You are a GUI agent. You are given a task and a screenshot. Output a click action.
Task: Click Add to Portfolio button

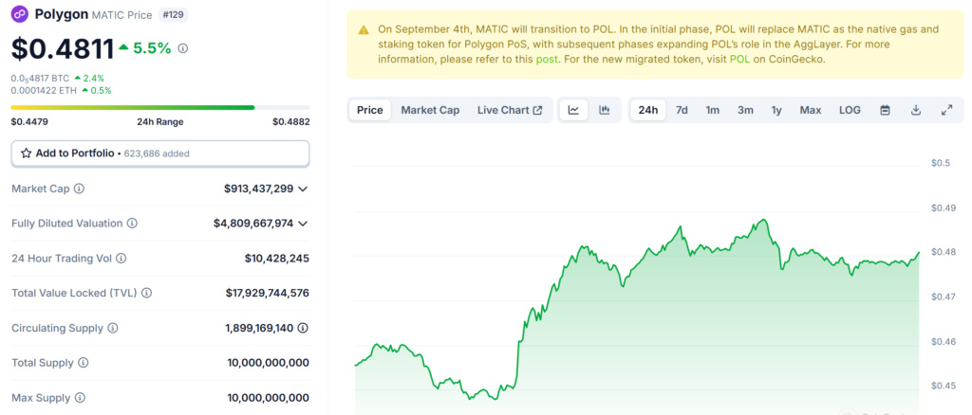[x=159, y=153]
